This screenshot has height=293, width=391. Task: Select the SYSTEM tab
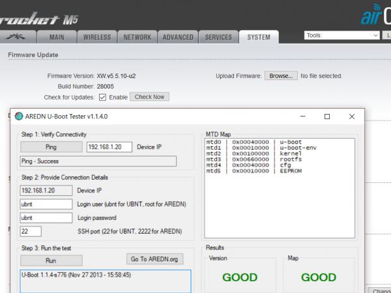[x=259, y=37]
